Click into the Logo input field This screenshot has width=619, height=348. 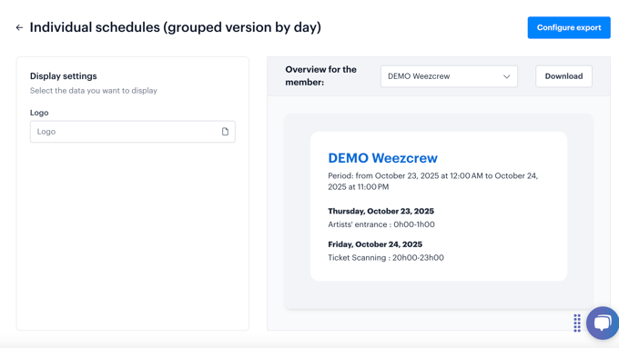133,132
